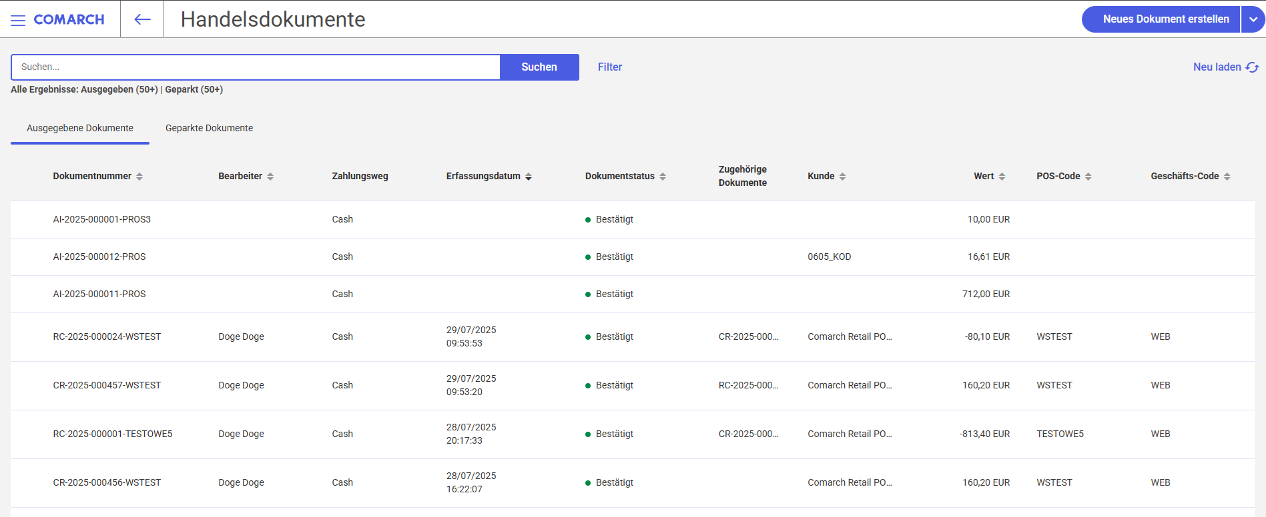Click value 712,00 EUR
Viewport: 1266px width, 517px height.
coord(986,294)
